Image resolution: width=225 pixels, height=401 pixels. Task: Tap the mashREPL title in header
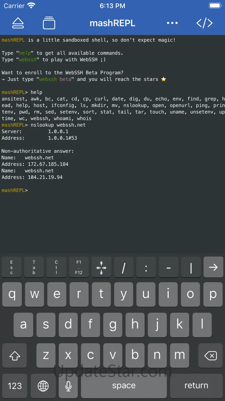pyautogui.click(x=112, y=23)
